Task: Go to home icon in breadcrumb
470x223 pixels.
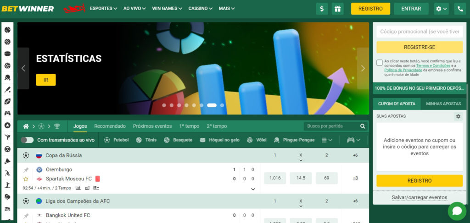Action: pyautogui.click(x=26, y=126)
